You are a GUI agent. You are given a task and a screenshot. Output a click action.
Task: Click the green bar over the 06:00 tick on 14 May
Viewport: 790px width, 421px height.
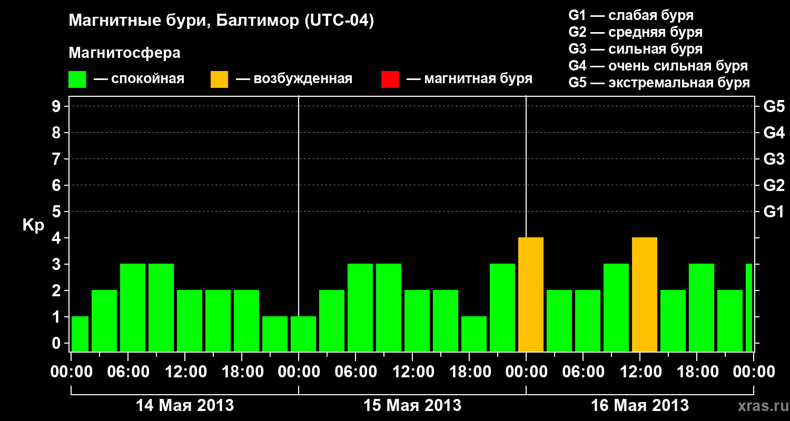point(133,308)
